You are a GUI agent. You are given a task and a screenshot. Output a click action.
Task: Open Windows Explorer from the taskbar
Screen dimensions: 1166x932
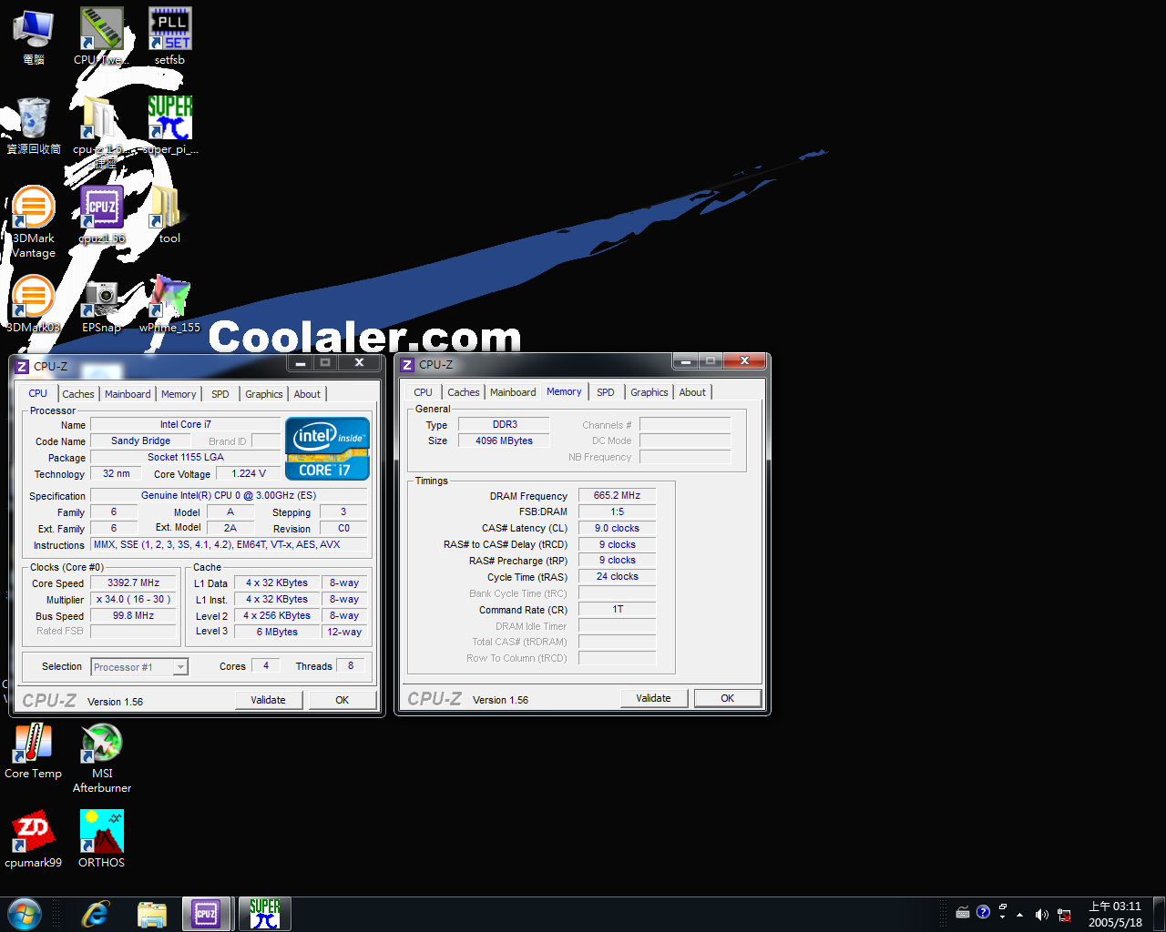151,914
